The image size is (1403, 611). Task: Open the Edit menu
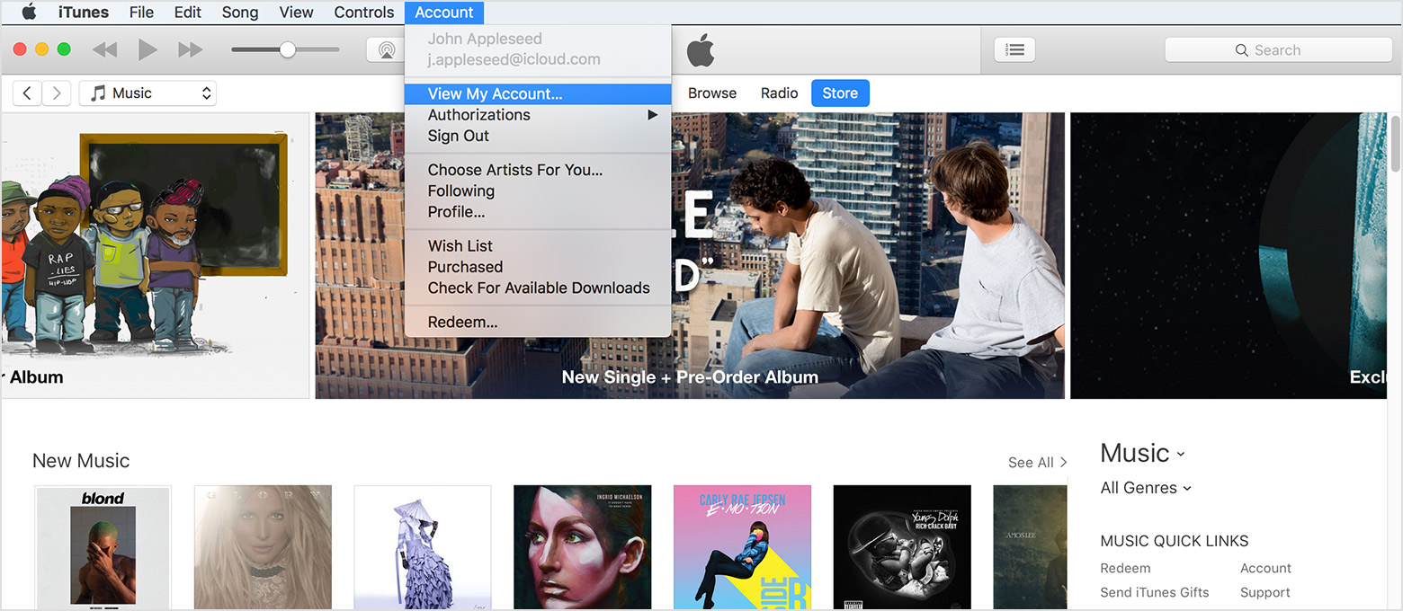188,13
